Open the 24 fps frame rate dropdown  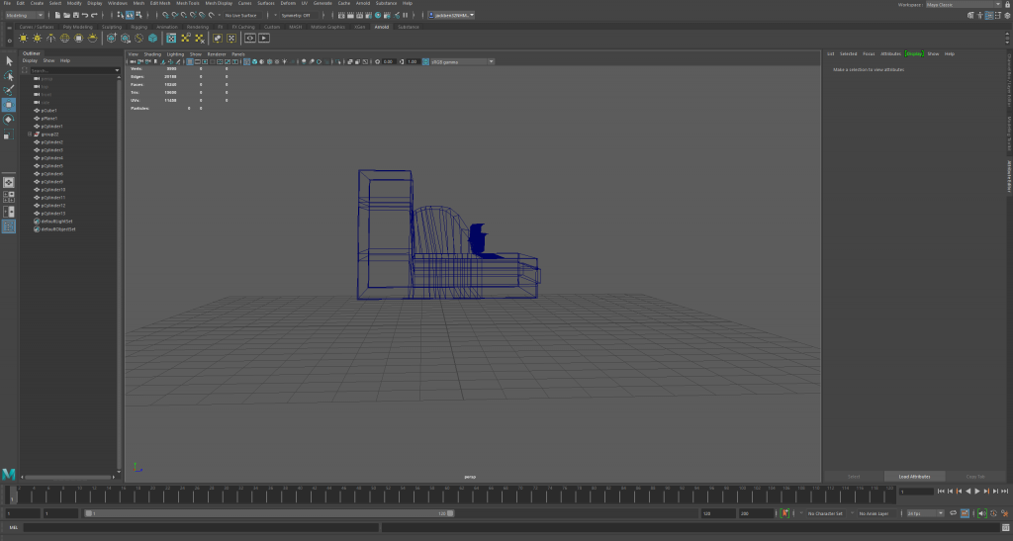pos(924,513)
